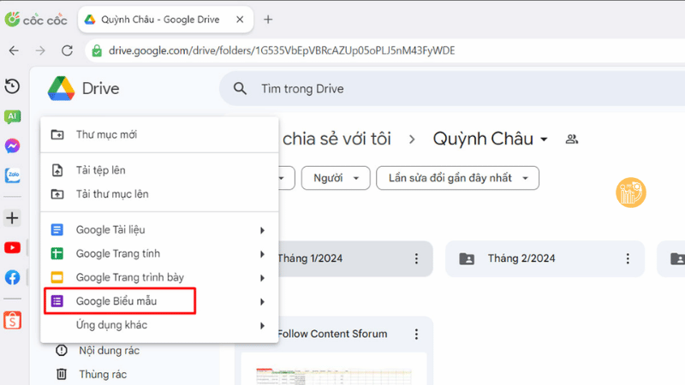Open Messenger from the sidebar
Screen dimensions: 685x385
(12, 145)
